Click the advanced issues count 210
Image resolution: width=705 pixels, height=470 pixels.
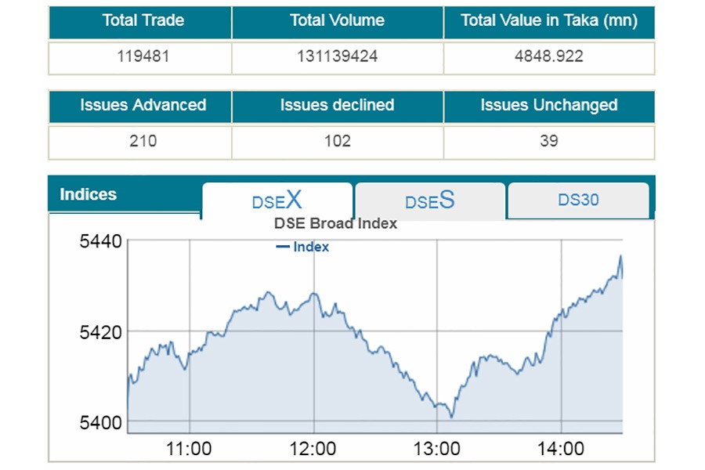click(143, 141)
